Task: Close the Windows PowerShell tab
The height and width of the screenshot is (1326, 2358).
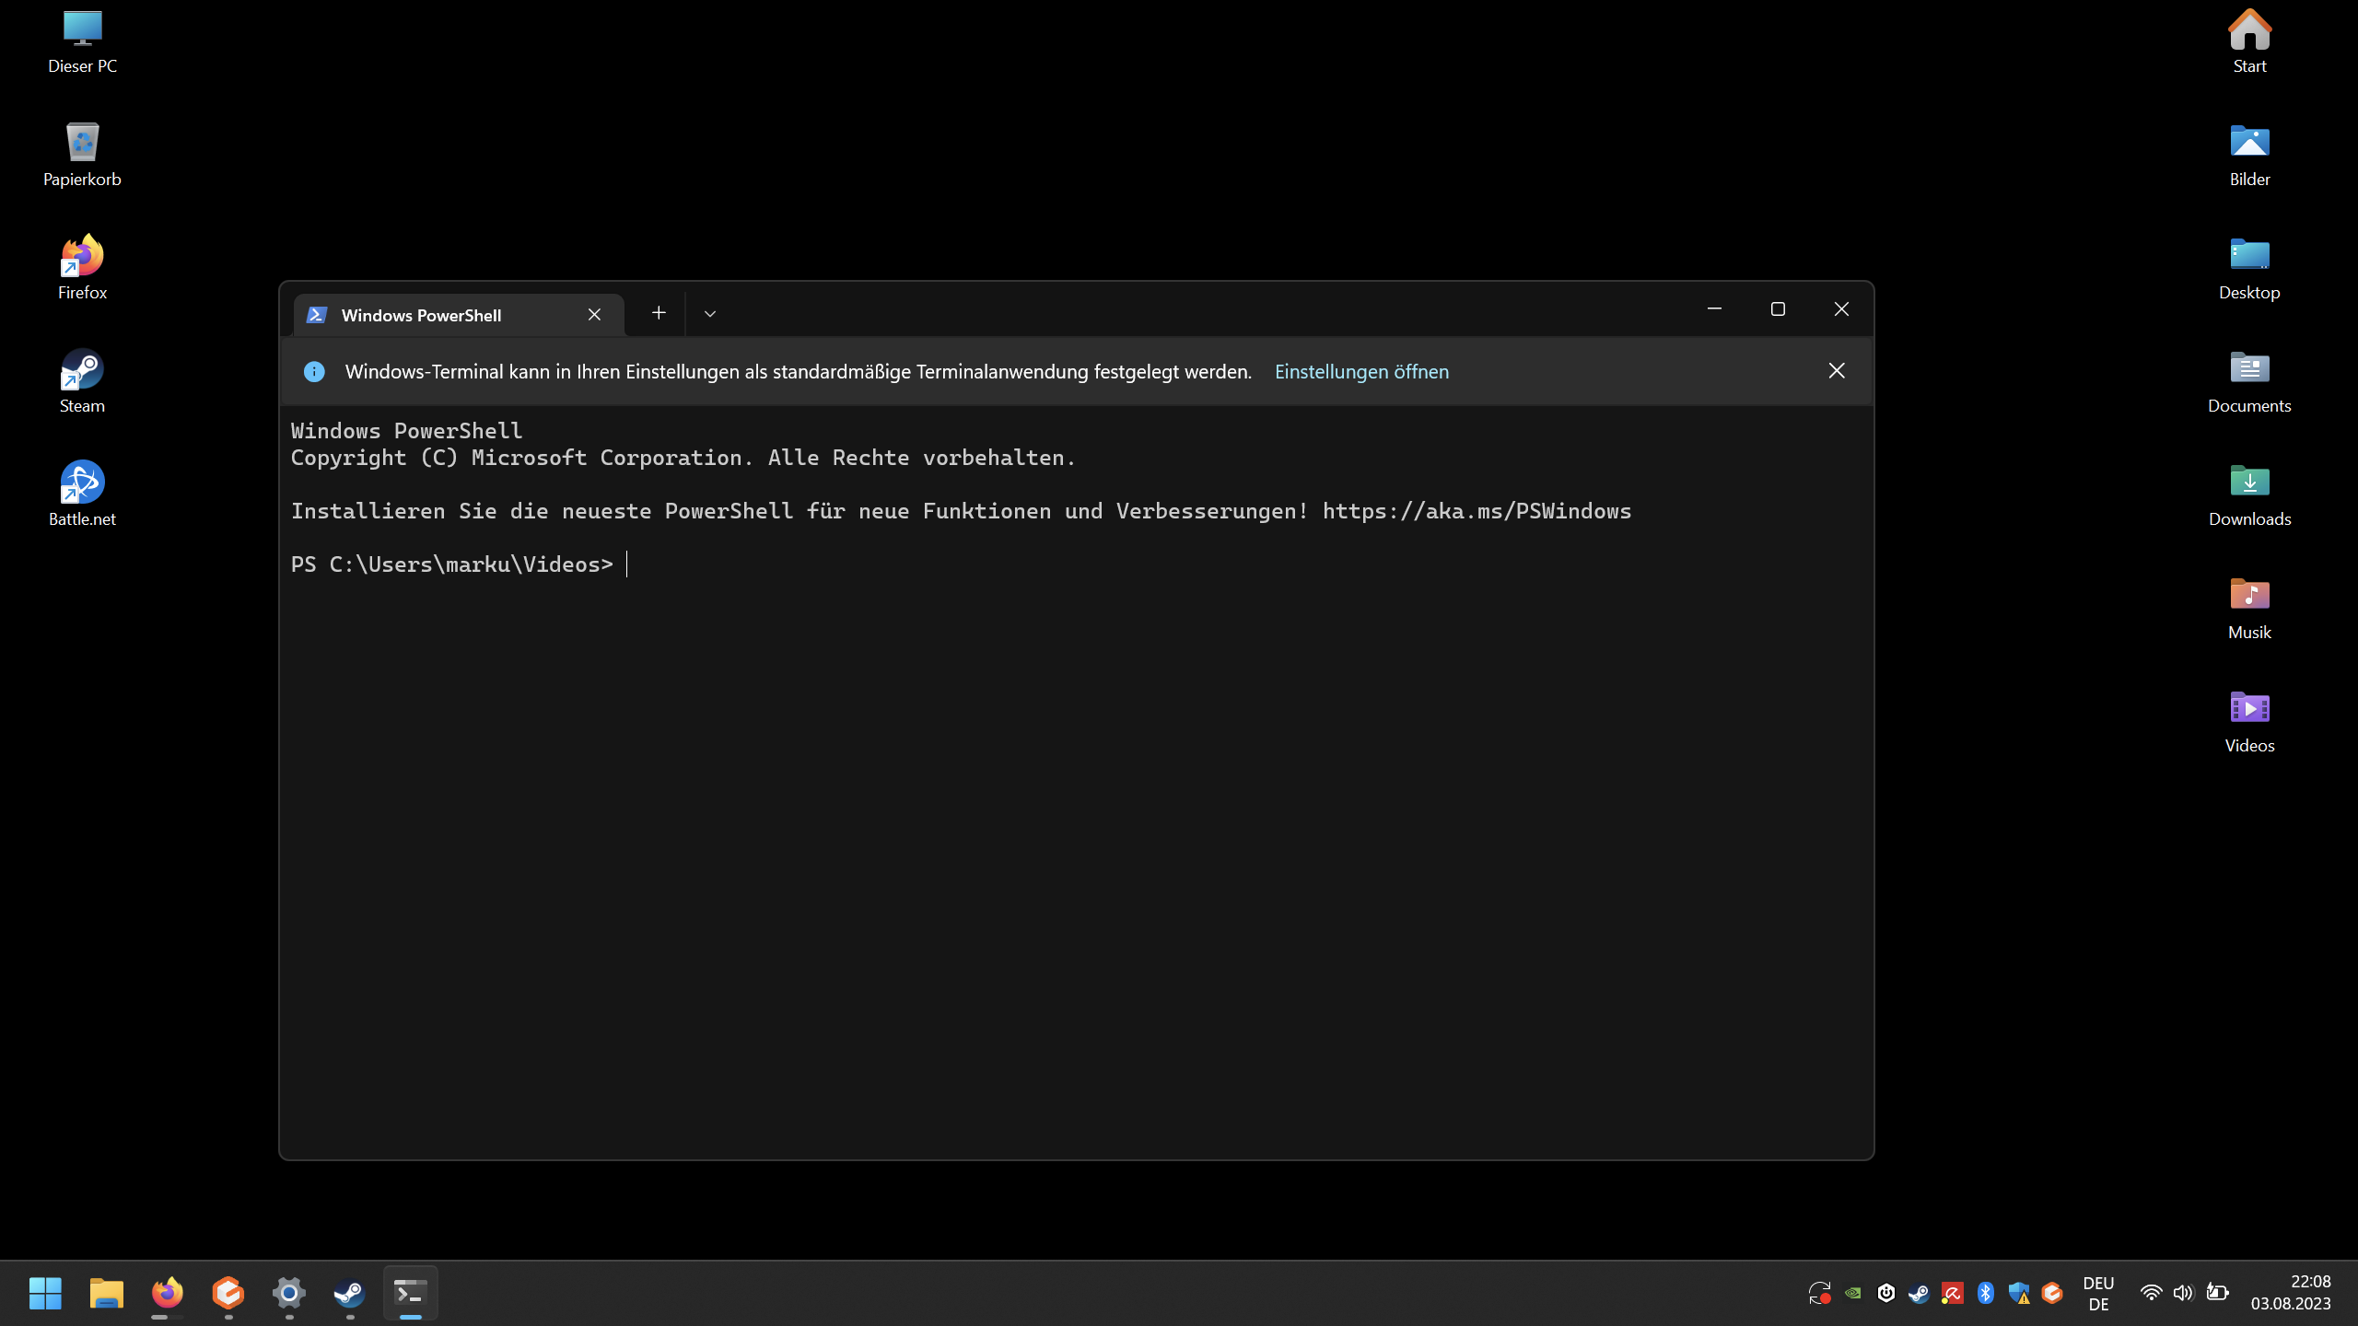Action: (594, 315)
